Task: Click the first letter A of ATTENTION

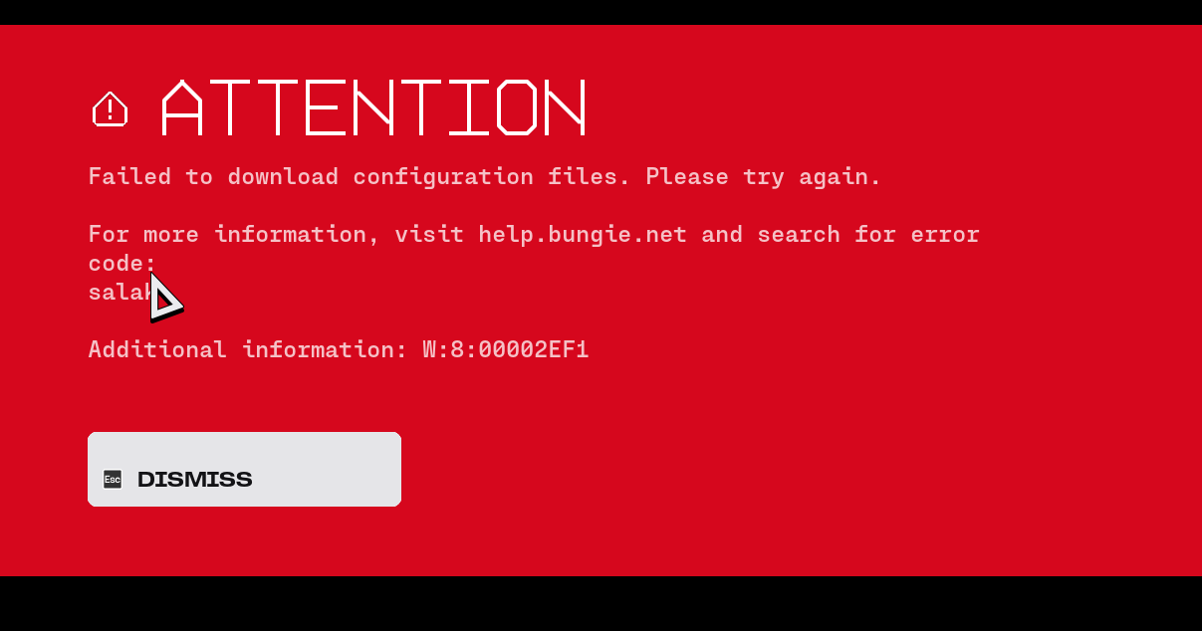Action: coord(182,107)
